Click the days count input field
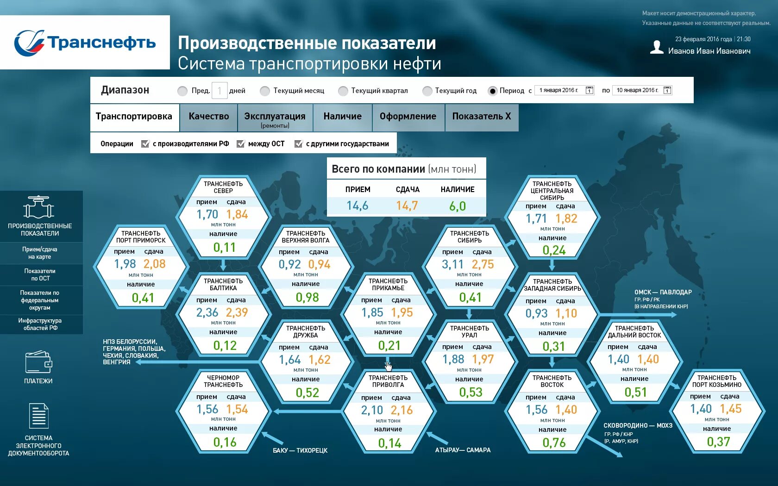The width and height of the screenshot is (778, 486). pyautogui.click(x=220, y=90)
